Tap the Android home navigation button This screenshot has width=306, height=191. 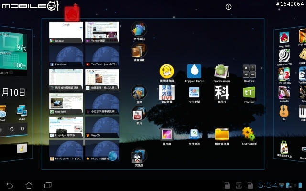coord(29,185)
